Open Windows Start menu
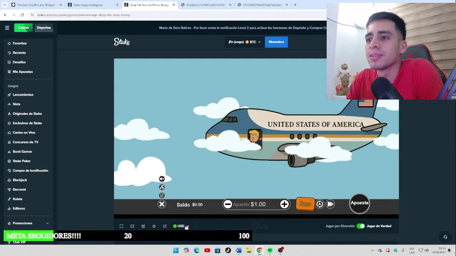Screen dimensions: 456x256 pos(176,250)
